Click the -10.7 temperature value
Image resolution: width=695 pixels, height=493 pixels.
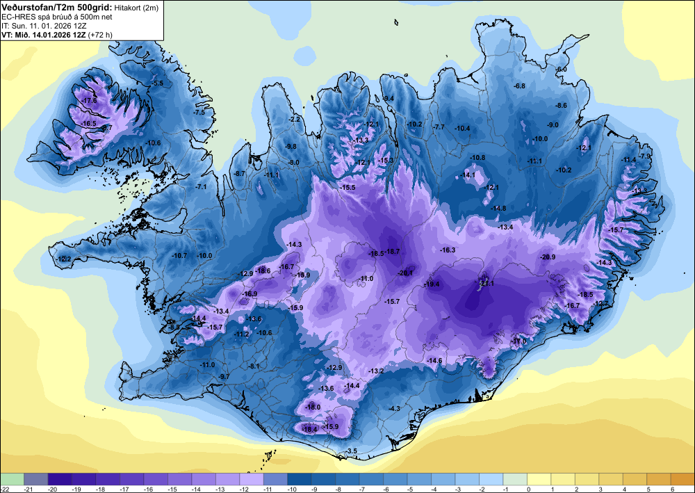pos(179,255)
